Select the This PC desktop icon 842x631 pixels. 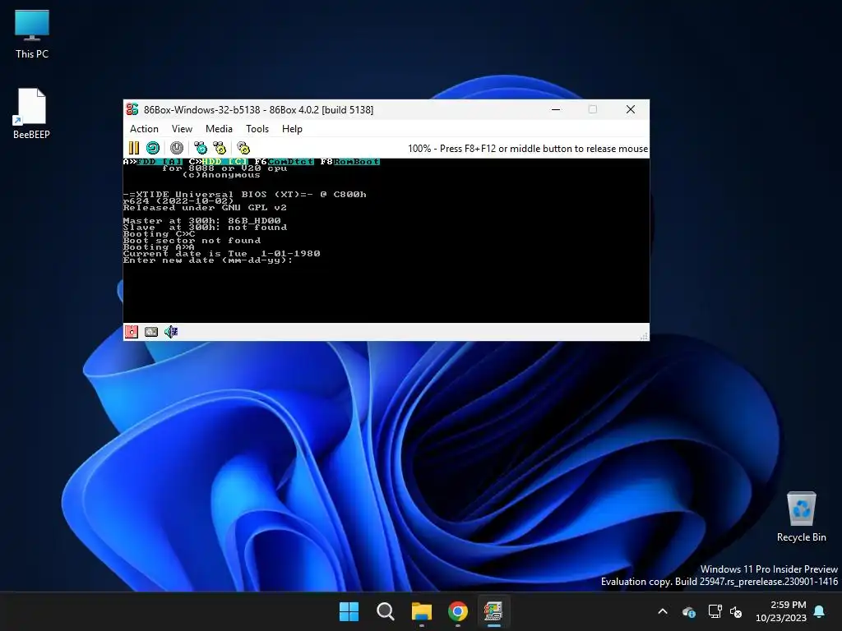(32, 35)
